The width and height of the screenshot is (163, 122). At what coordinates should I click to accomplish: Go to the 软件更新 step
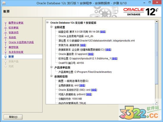14,28
